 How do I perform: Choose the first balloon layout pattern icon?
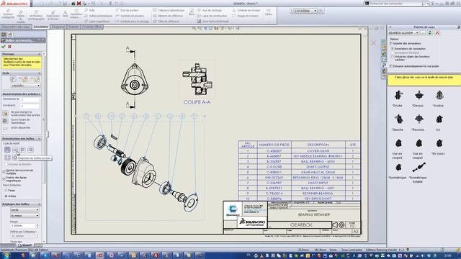7,150
